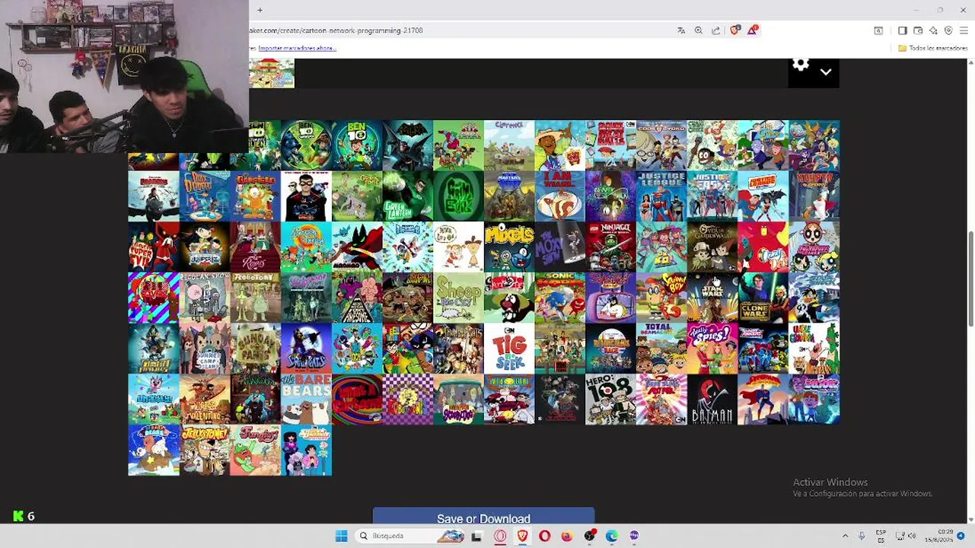Viewport: 975px width, 548px height.
Task: Open the Task View taskbar icon
Action: click(x=476, y=536)
